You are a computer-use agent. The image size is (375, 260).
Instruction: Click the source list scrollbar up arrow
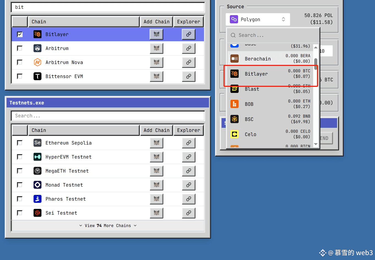click(316, 47)
